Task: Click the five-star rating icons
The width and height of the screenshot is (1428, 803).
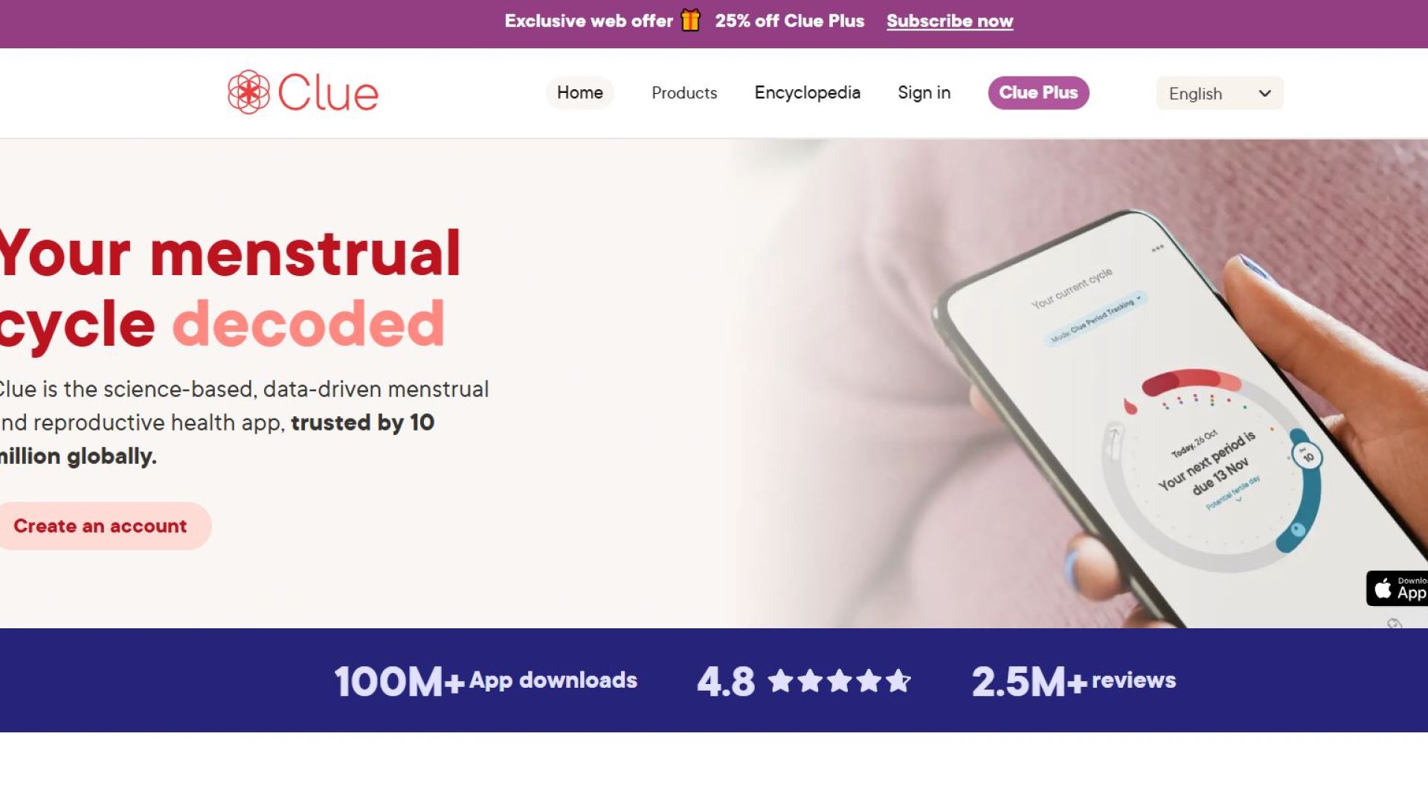Action: 839,680
